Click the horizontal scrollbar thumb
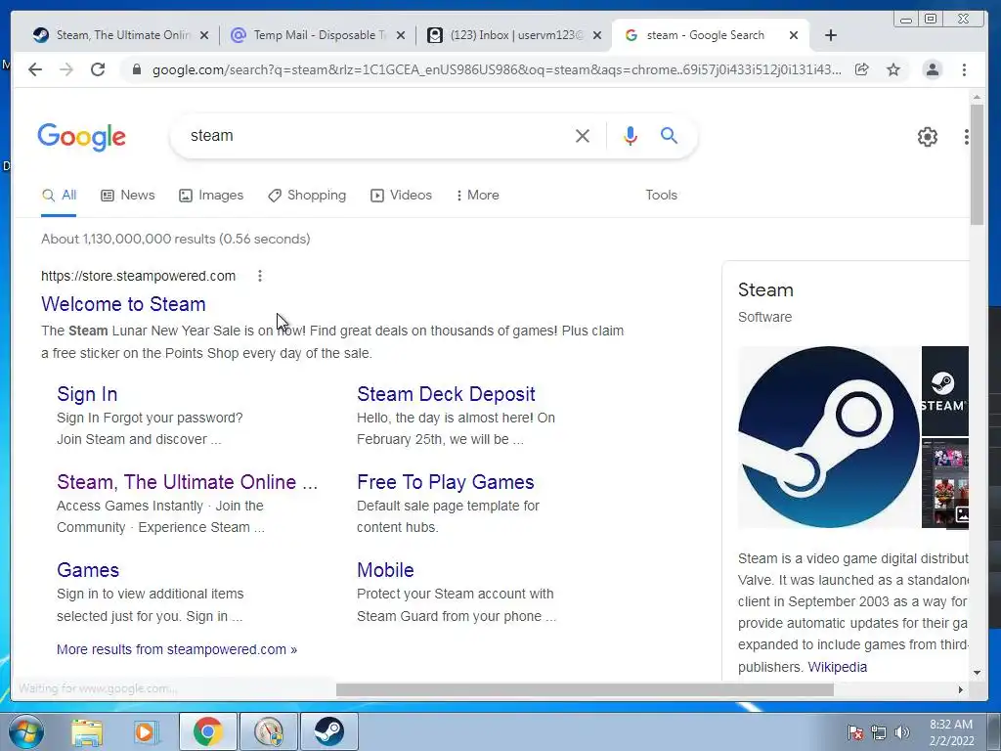Image resolution: width=1001 pixels, height=751 pixels. (x=585, y=689)
